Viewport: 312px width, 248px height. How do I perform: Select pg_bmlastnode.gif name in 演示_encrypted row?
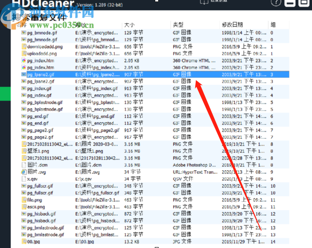click(x=46, y=228)
